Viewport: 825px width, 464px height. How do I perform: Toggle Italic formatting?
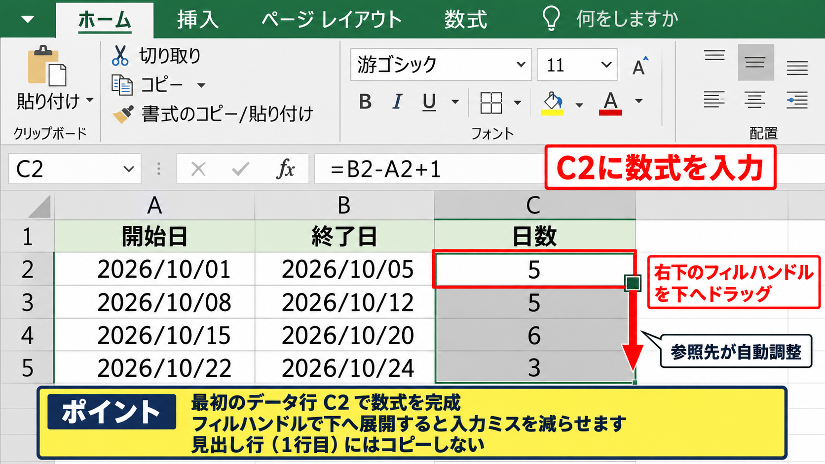397,102
